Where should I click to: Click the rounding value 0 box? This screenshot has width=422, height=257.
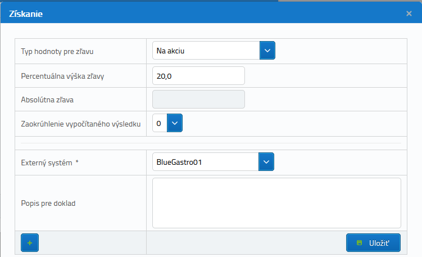(x=160, y=123)
